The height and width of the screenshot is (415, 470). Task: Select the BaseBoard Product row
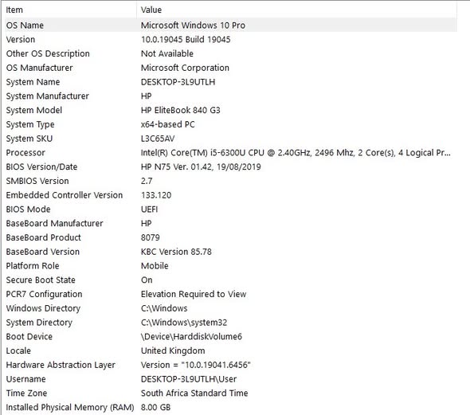pyautogui.click(x=231, y=237)
